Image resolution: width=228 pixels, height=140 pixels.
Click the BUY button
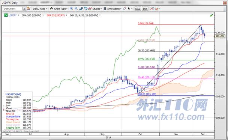click(145, 9)
